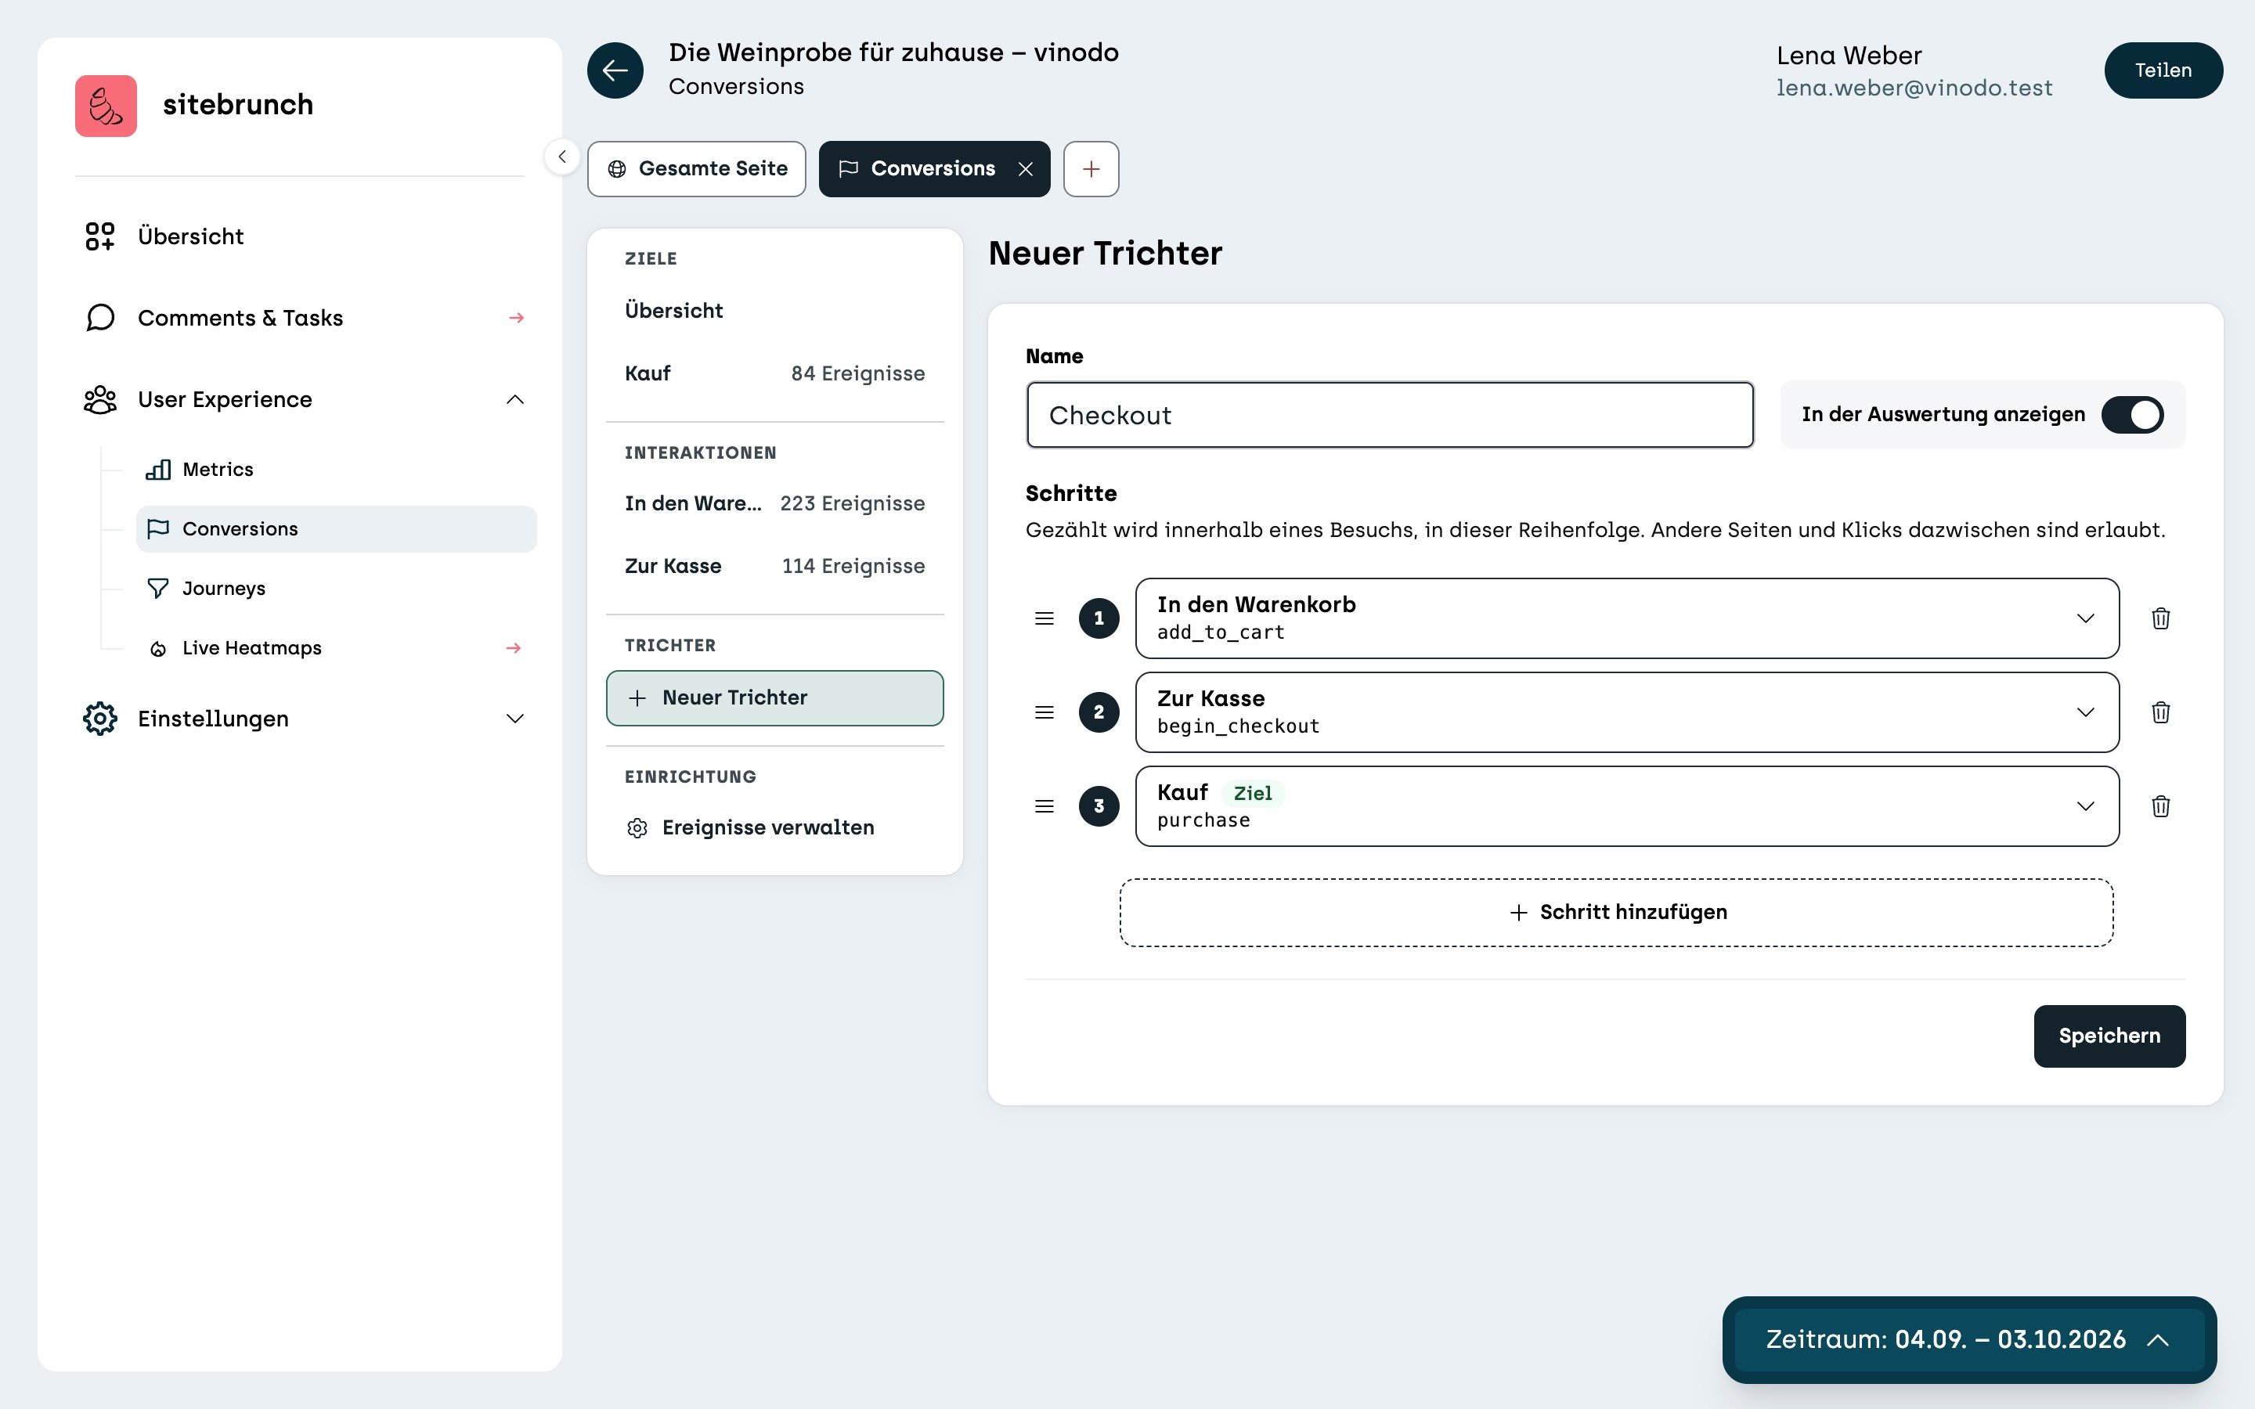This screenshot has width=2255, height=1409.
Task: Grab the drag handle of step 3
Action: (1045, 806)
